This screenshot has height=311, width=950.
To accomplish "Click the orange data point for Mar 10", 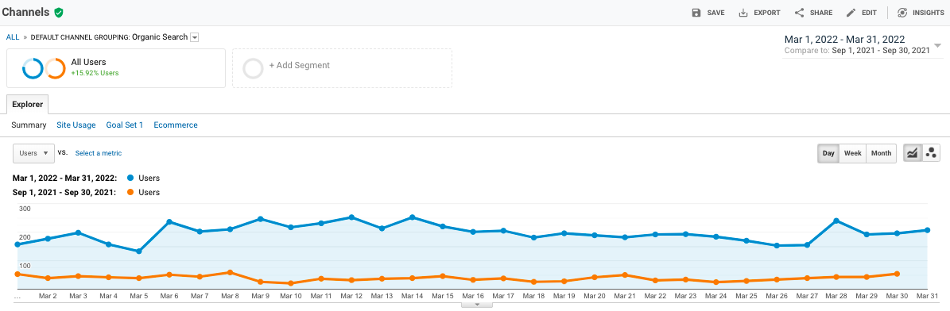I will point(291,283).
